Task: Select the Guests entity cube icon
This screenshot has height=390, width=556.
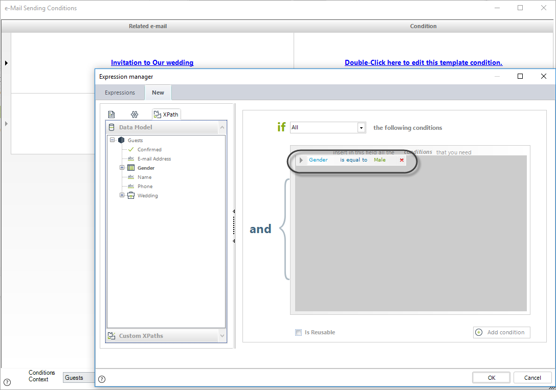Action: pos(121,140)
